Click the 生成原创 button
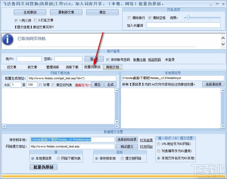The height and width of the screenshot is (179, 227). [x=30, y=12]
